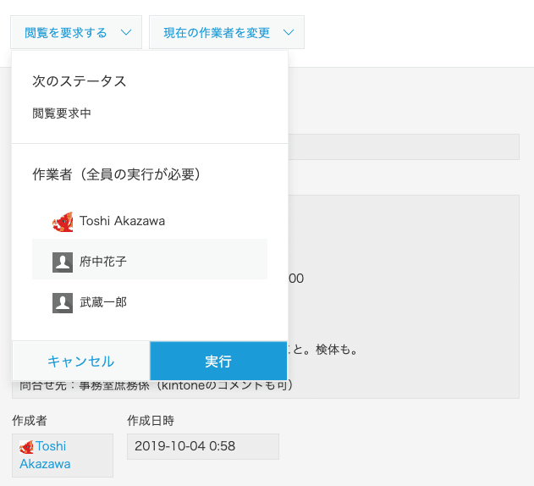Click the chevron beside 現在の作業者を変更

coord(289,32)
